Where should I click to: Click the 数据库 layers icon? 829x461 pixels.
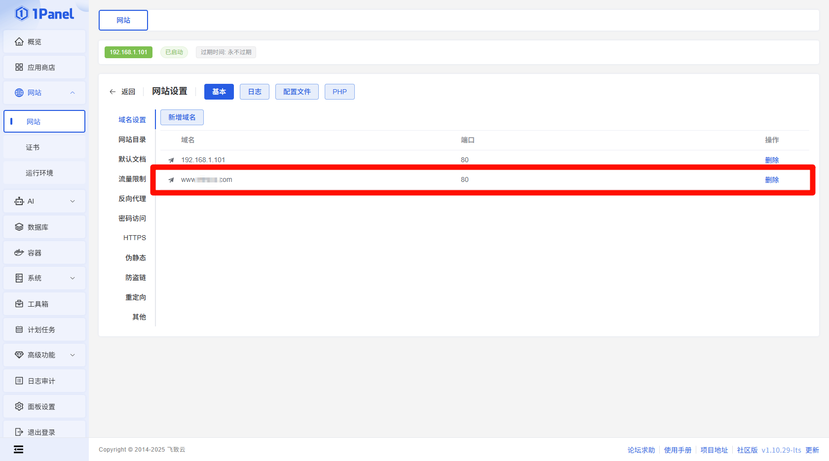click(x=19, y=227)
